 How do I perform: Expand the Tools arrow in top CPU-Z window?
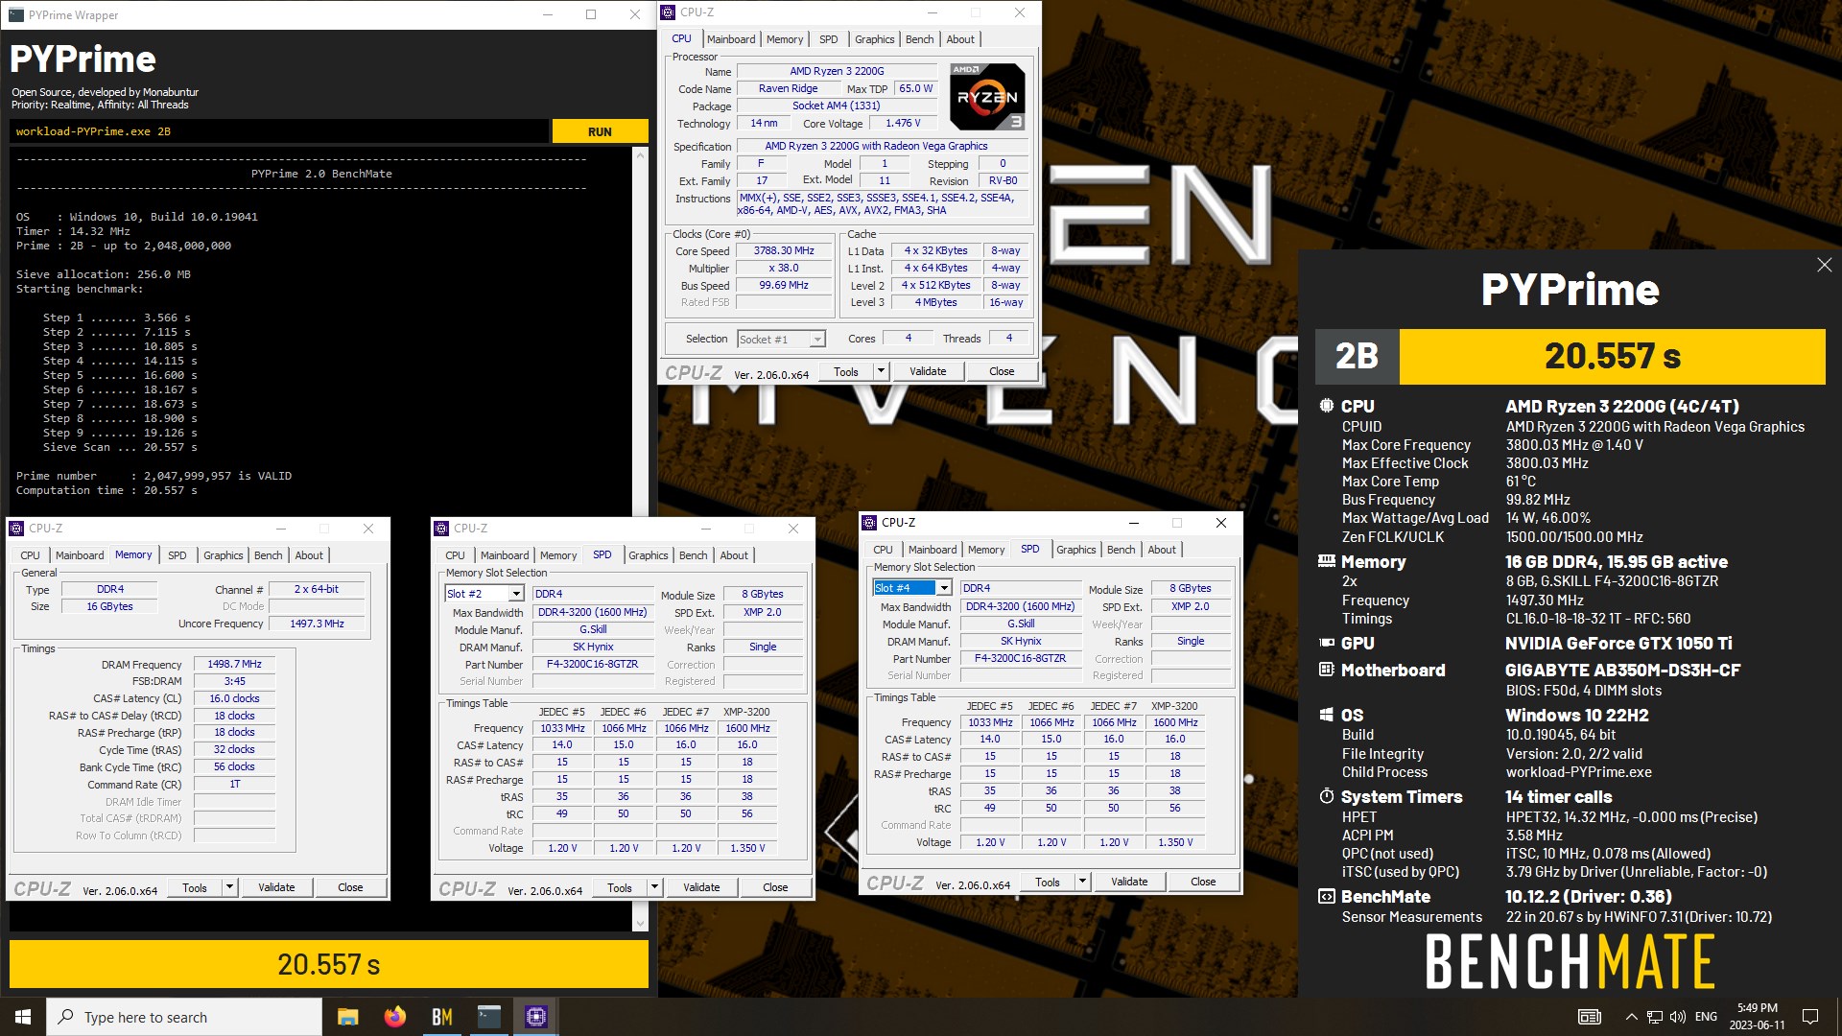(881, 371)
